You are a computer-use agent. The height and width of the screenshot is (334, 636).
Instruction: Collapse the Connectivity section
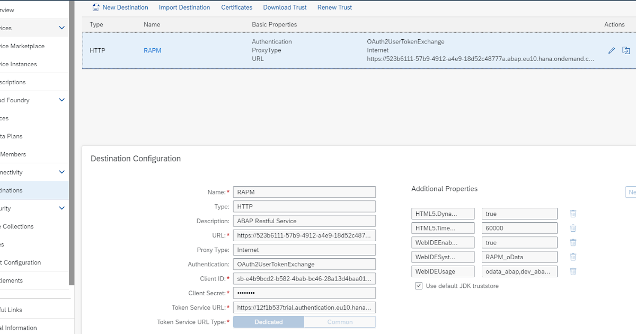click(x=61, y=172)
